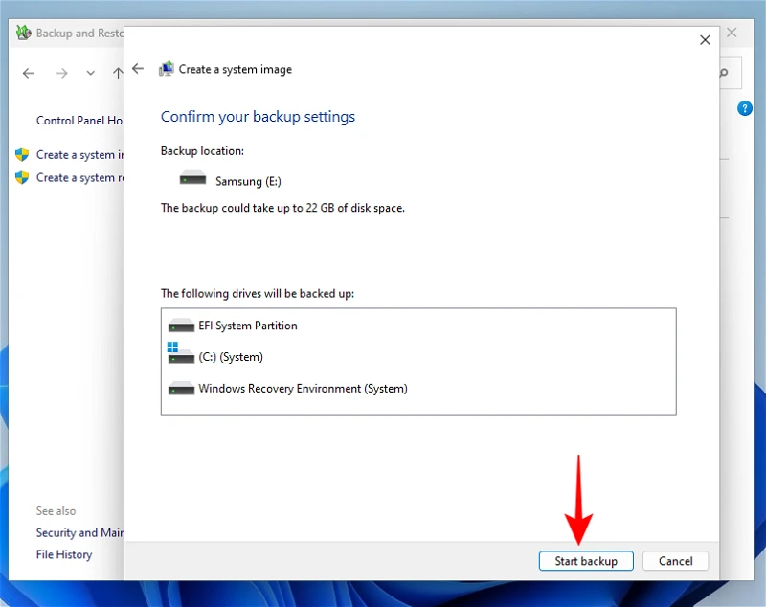Viewport: 766px width, 607px height.
Task: Click the forward navigation arrow
Action: (x=61, y=73)
